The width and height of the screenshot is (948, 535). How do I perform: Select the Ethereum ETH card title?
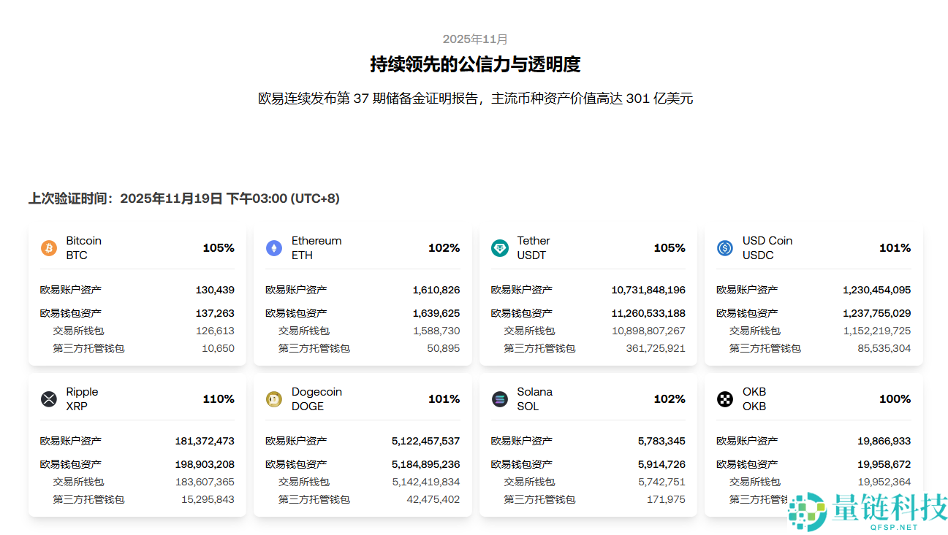(x=316, y=248)
